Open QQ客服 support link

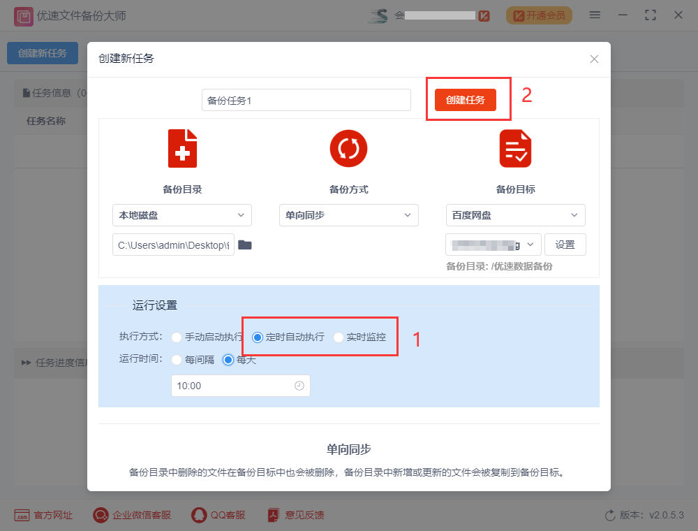[218, 515]
